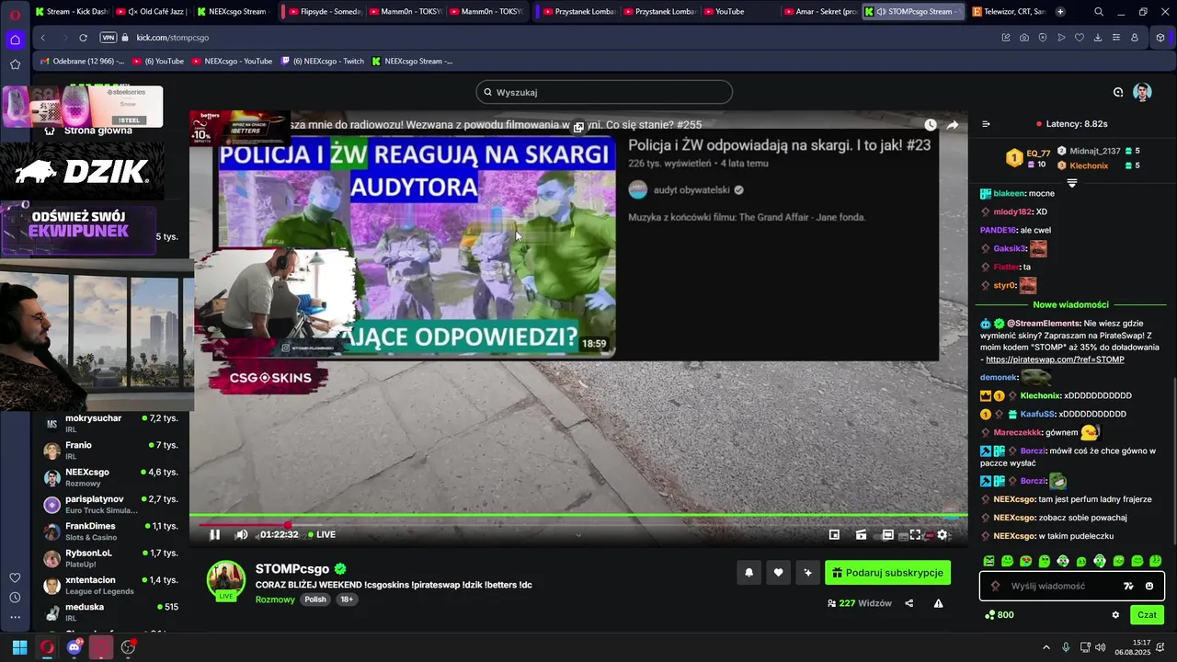1177x662 pixels.
Task: Open the Windows Start menu
Action: coord(19,647)
